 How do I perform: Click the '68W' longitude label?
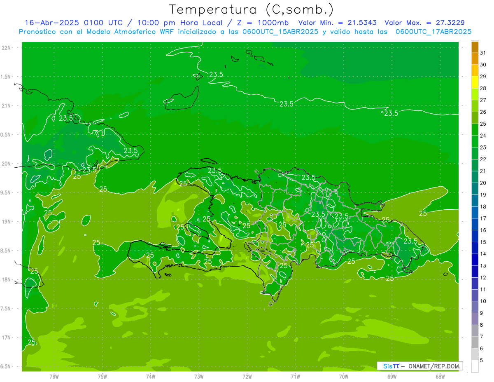[440, 377]
